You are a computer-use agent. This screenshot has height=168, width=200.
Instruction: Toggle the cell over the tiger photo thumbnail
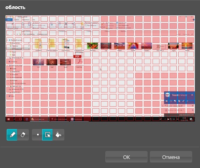coord(53,61)
